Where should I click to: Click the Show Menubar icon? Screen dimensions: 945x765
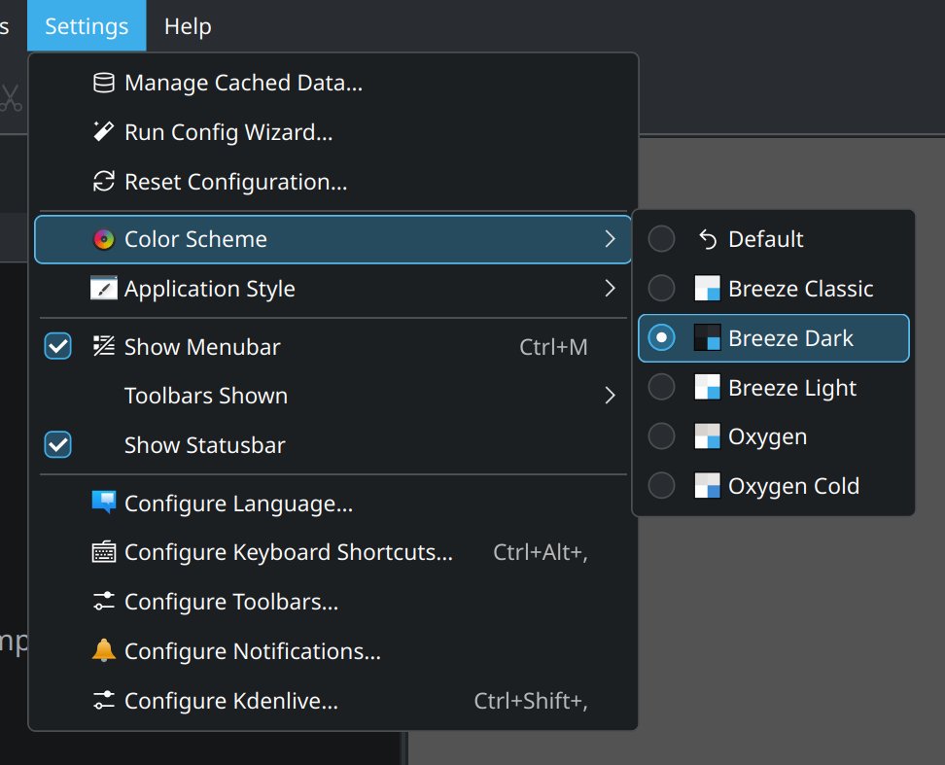pyautogui.click(x=104, y=346)
